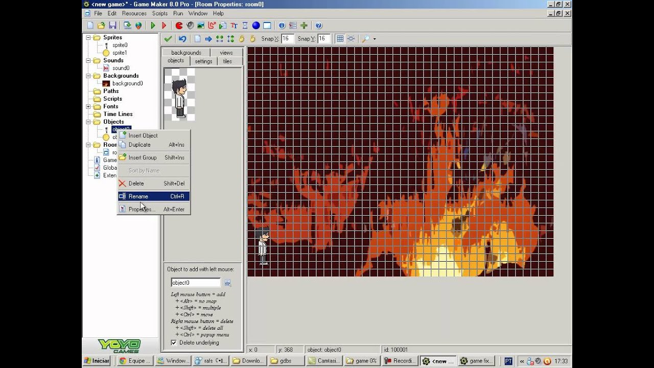Edit the Snap Y value field
654x368 pixels.
click(x=323, y=39)
